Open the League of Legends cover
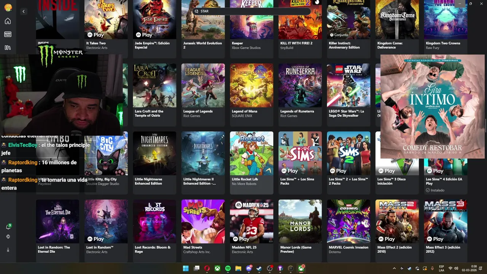487x274 pixels. tap(203, 85)
